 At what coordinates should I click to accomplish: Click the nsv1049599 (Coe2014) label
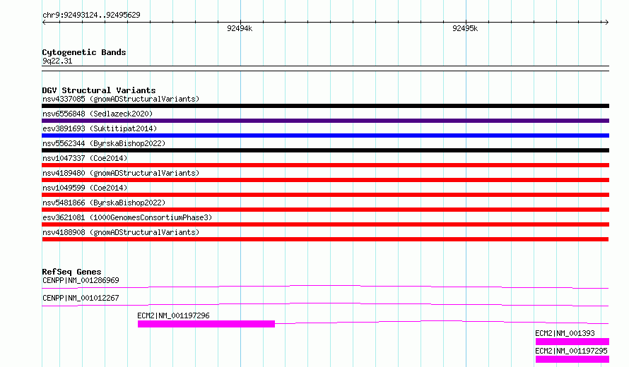85,188
